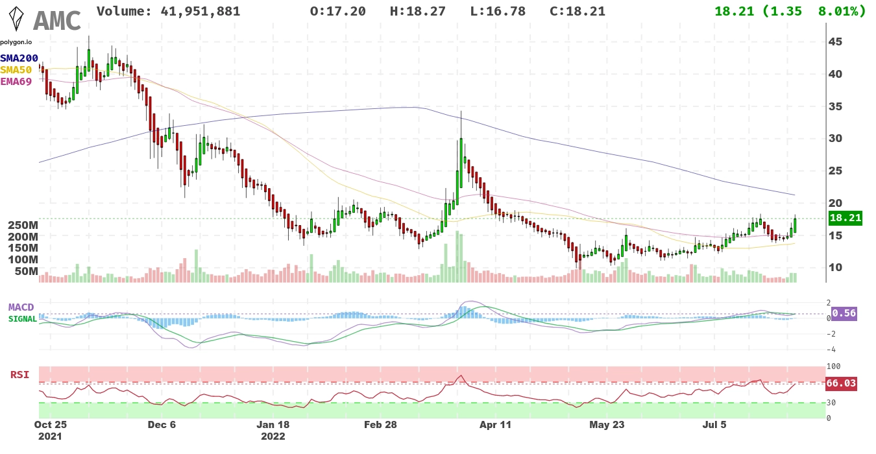Screen dimensions: 876x454
Task: Click the SMA200 legend label
Action: pyautogui.click(x=19, y=58)
